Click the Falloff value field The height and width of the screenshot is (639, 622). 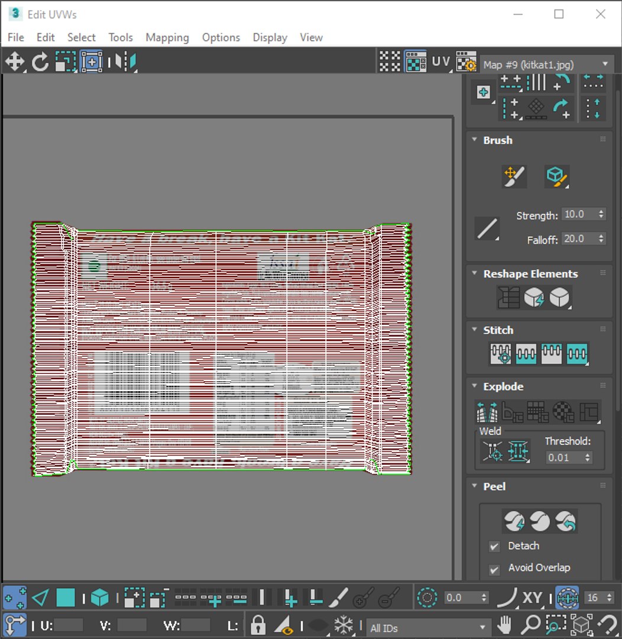579,239
